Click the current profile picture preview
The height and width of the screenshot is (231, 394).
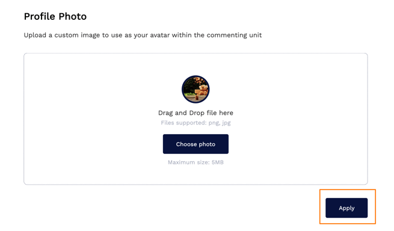click(195, 89)
